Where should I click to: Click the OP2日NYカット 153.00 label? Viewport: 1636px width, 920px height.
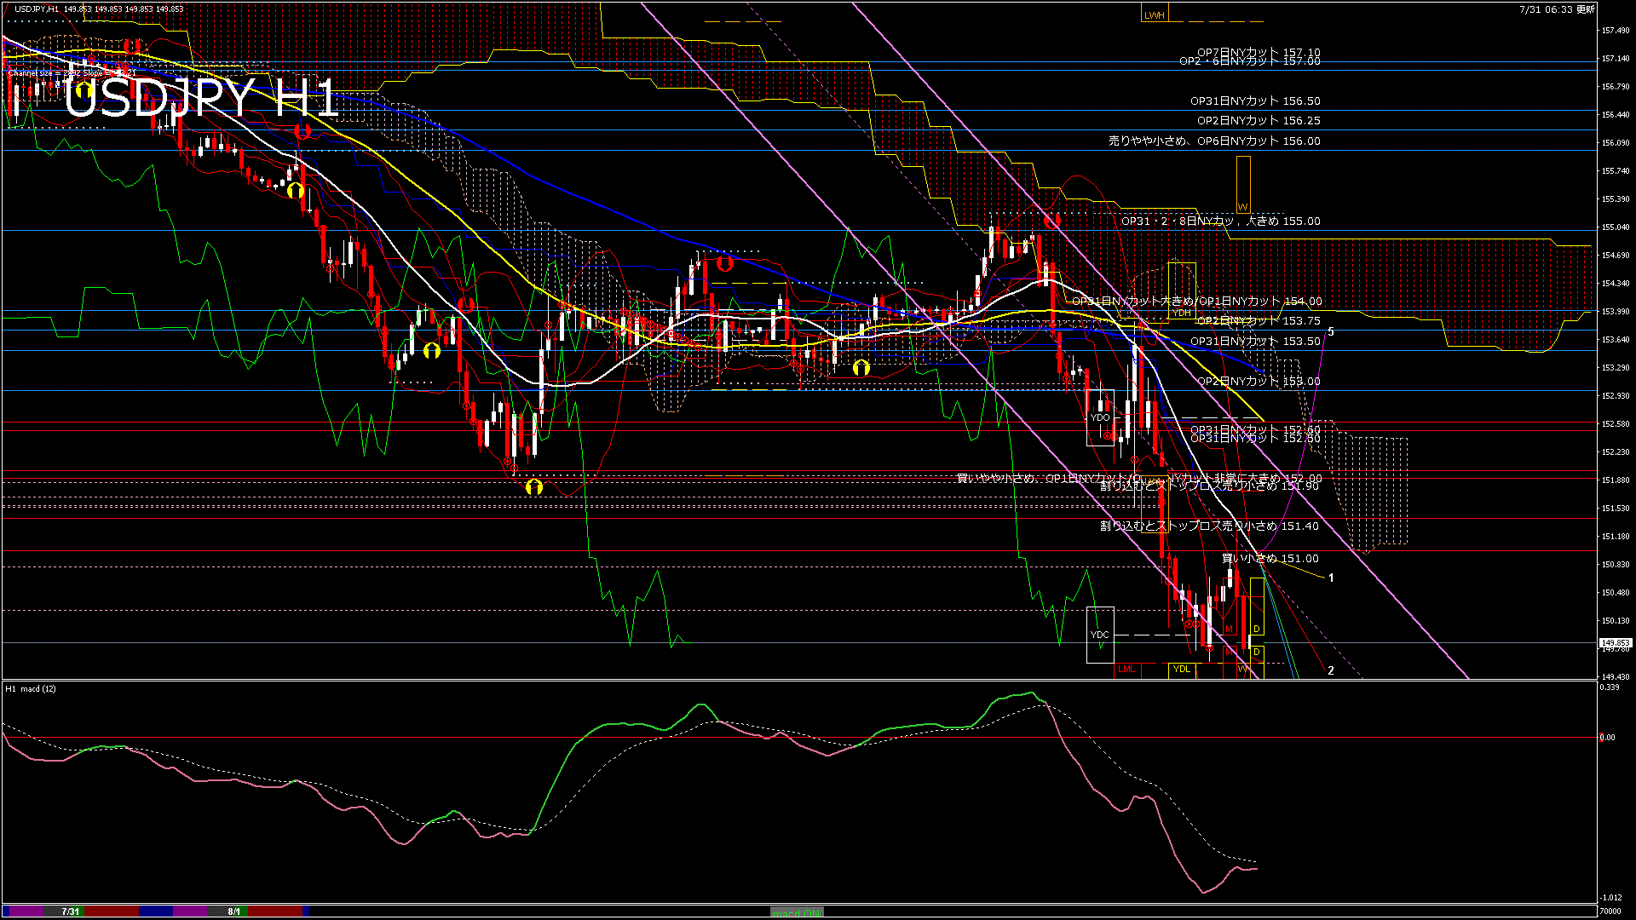tap(1259, 382)
